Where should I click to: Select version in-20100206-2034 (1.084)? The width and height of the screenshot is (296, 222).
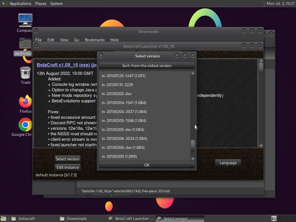(145, 138)
